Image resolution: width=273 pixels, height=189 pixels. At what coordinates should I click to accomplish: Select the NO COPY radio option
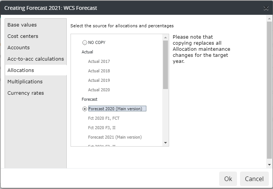click(85, 42)
